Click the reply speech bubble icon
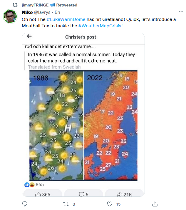 tap(25, 204)
